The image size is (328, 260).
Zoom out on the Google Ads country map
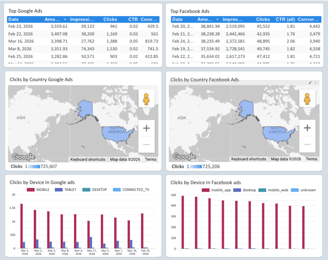146,144
